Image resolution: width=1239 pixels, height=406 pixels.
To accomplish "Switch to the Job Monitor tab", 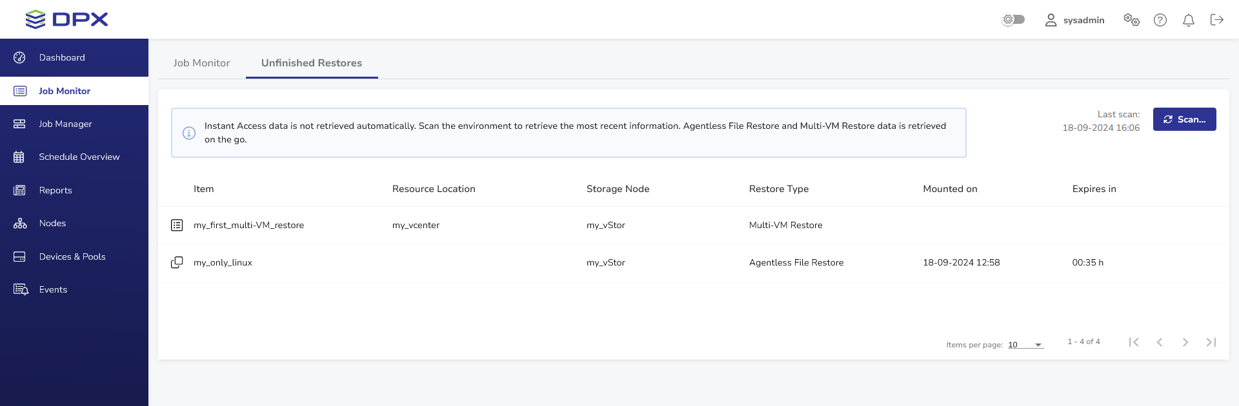I will [201, 63].
